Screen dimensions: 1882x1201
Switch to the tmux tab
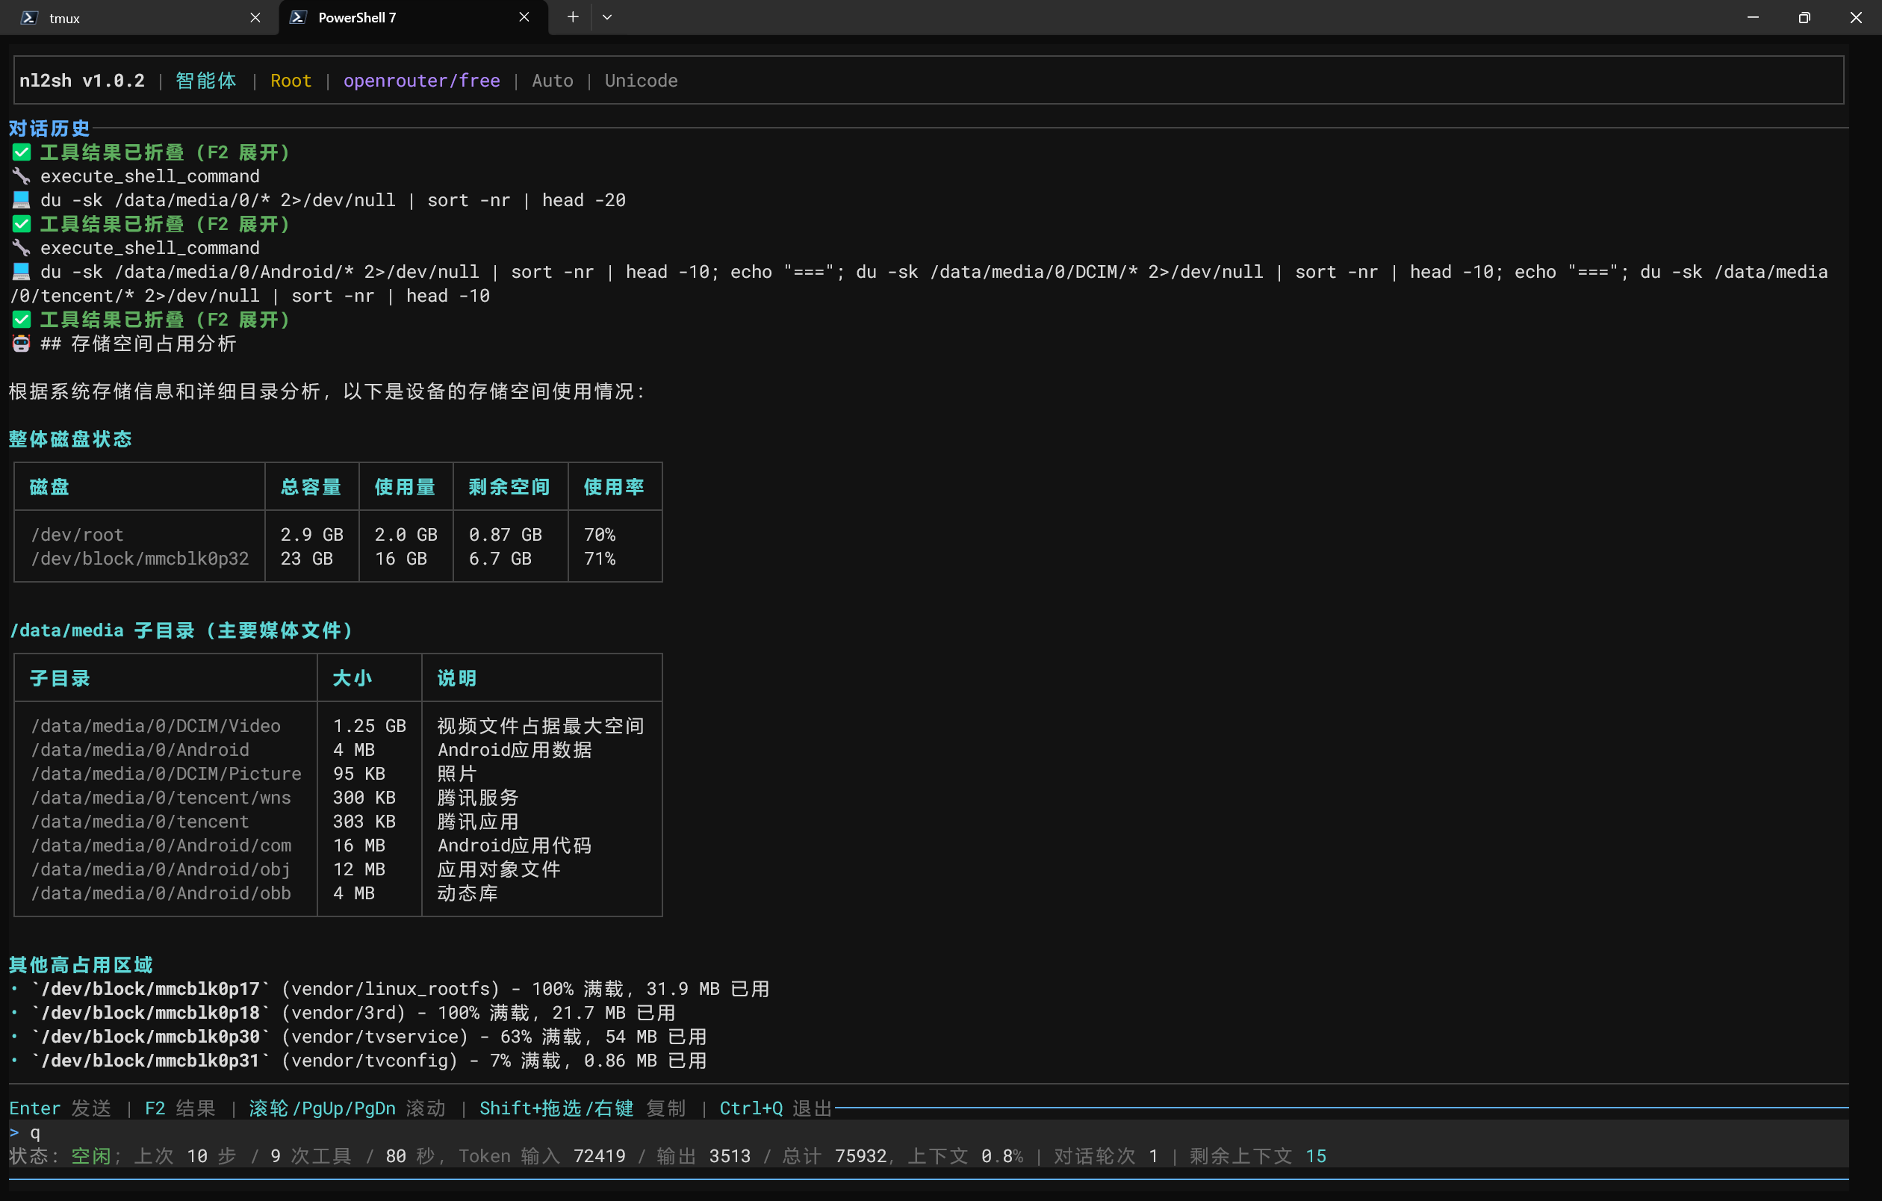[x=139, y=17]
